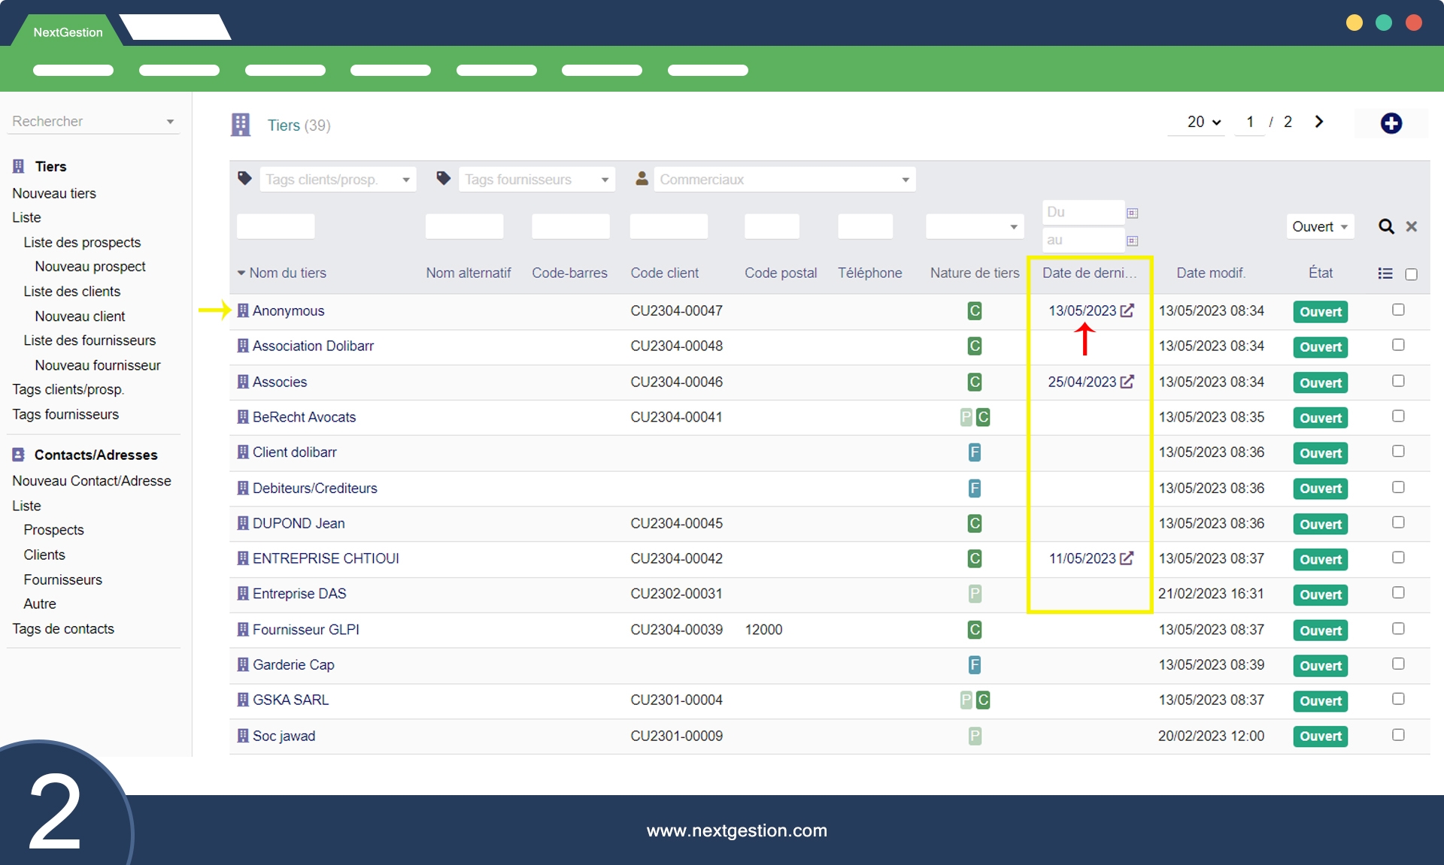The width and height of the screenshot is (1444, 865).
Task: Click external link icon beside 13/05/2023
Action: point(1127,310)
